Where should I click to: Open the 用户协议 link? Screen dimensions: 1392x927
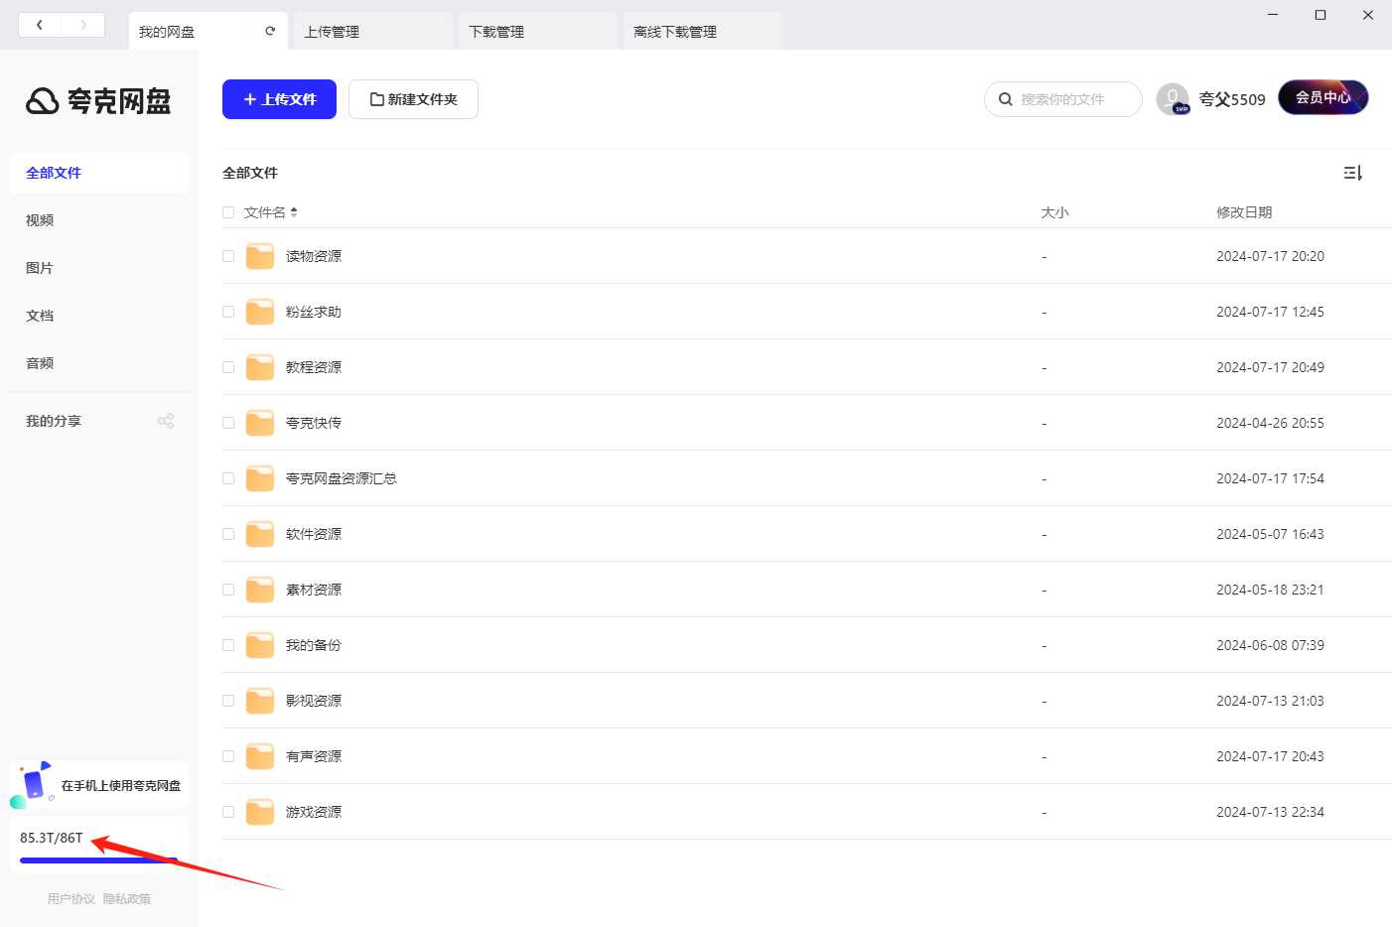(x=71, y=899)
